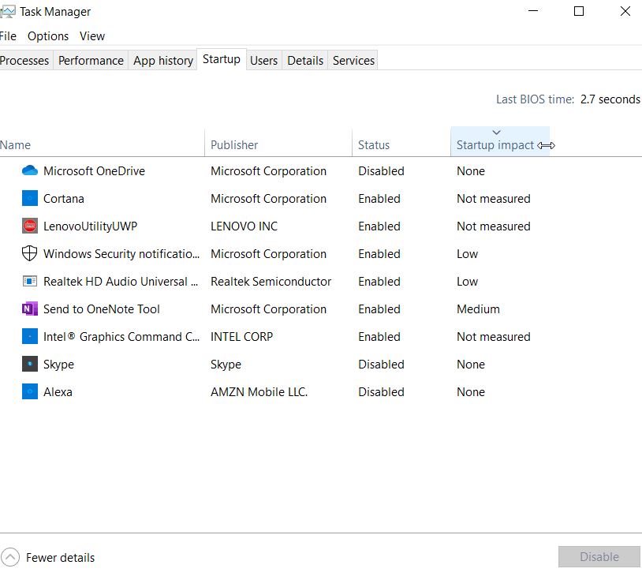The width and height of the screenshot is (642, 576).
Task: Select the Cortana row name
Action: pyautogui.click(x=63, y=199)
